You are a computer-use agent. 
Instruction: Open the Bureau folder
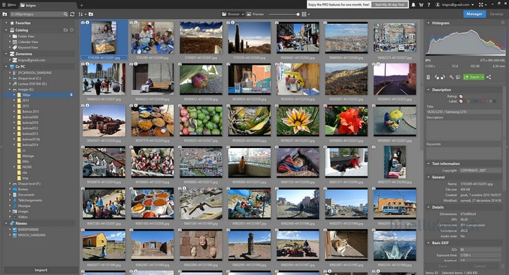click(23, 189)
